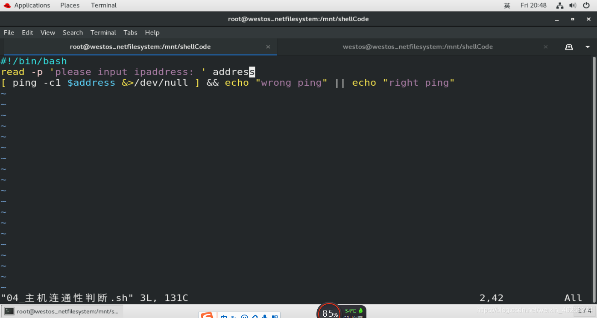
Task: Click the terminal icon in the taskbar
Action: (9, 312)
